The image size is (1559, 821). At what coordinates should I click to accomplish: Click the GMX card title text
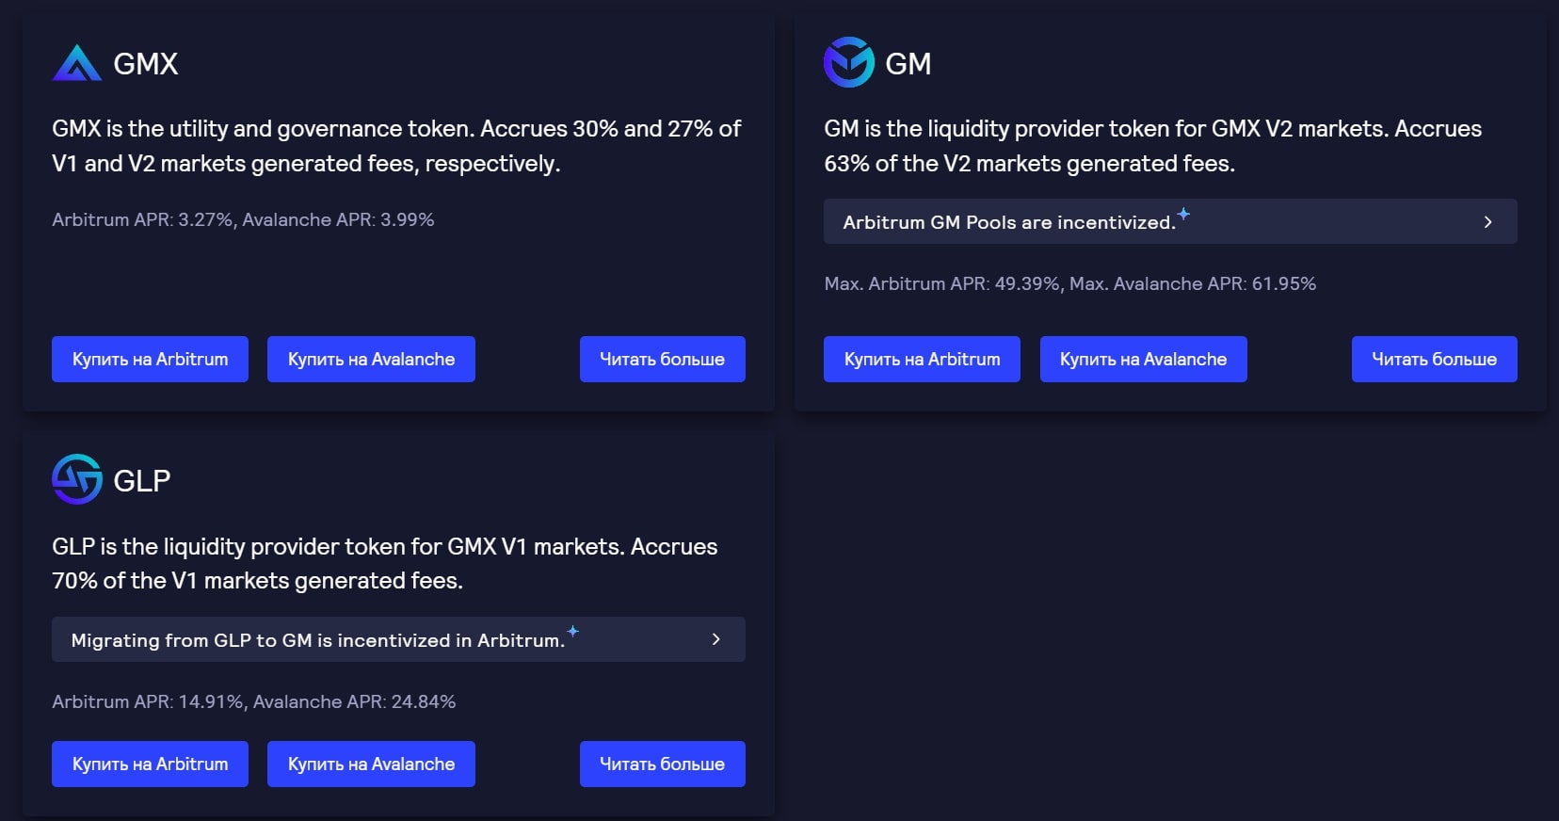point(146,63)
